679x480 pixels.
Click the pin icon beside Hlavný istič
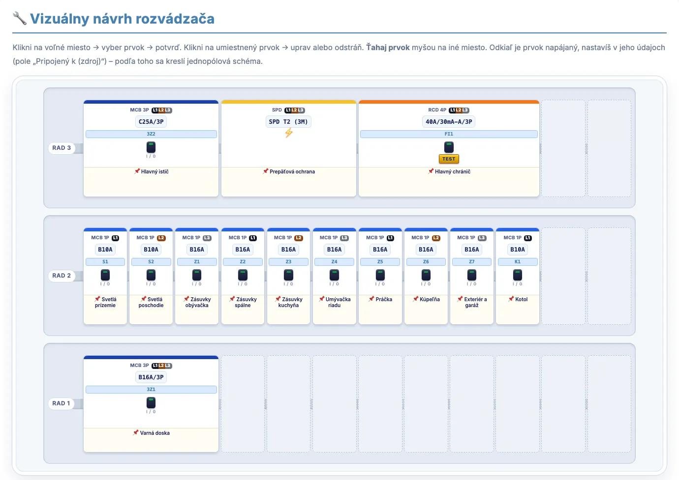[x=137, y=171]
